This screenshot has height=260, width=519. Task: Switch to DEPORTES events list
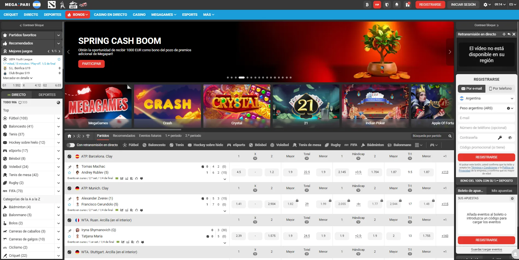47,95
